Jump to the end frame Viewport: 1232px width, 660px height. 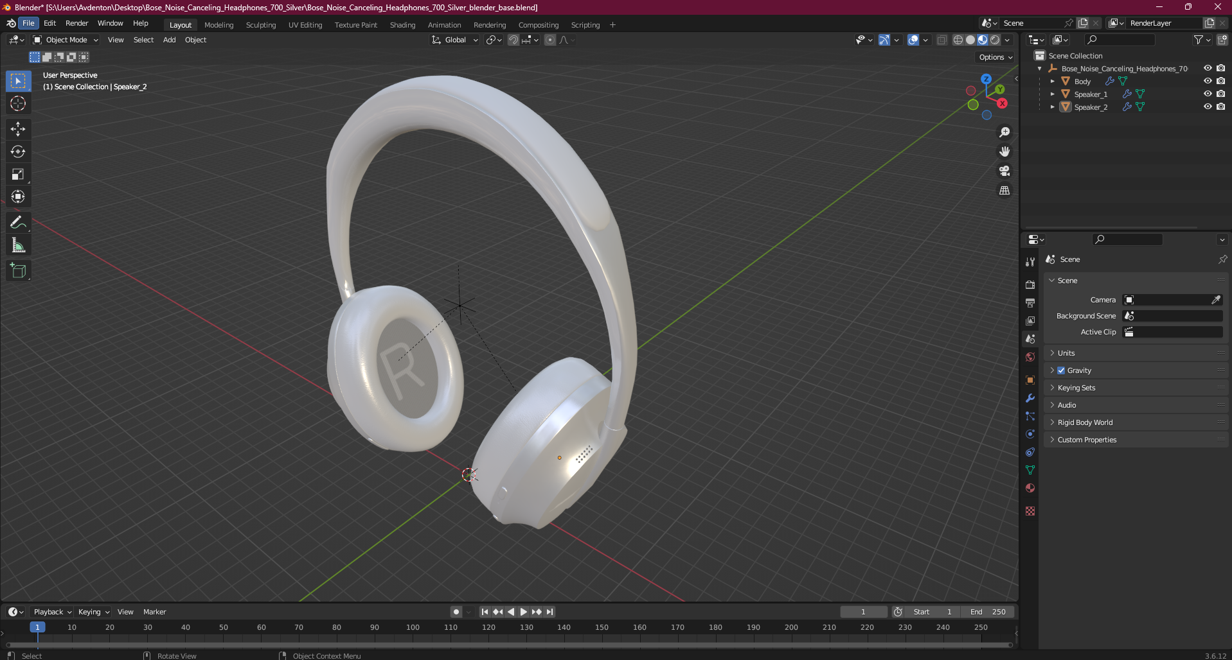coord(549,612)
